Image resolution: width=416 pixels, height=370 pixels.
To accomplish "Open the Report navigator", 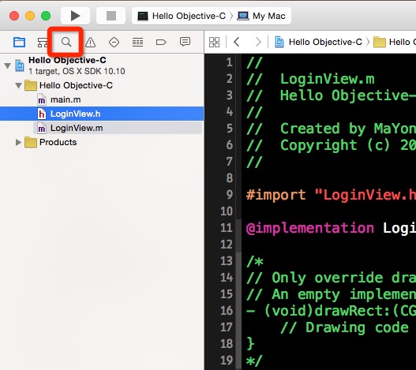I will (x=185, y=42).
